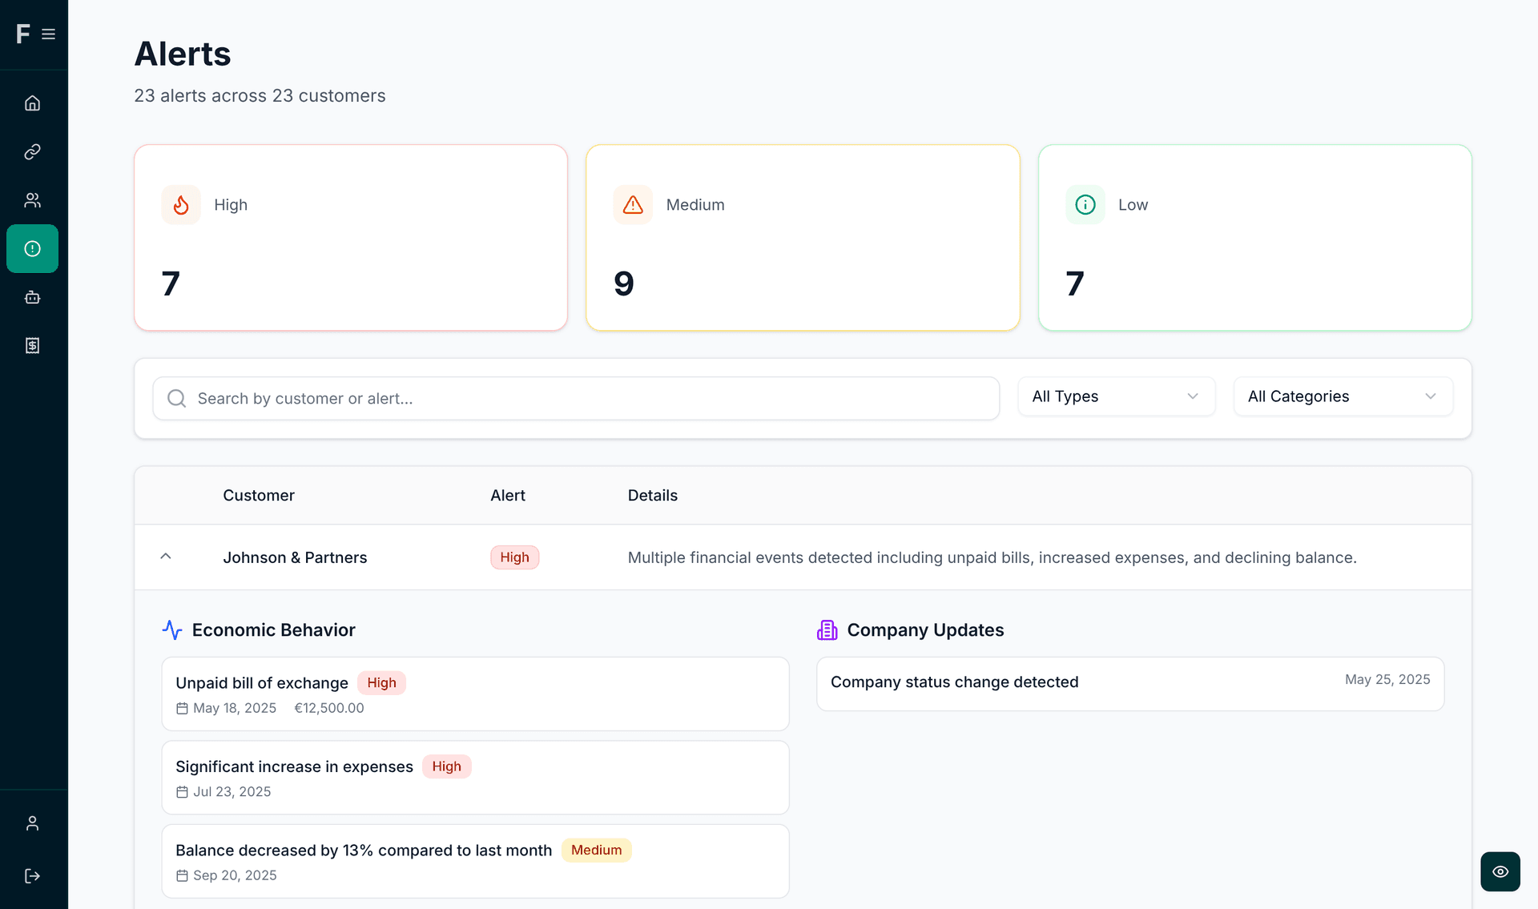
Task: Select the link/connections sidebar icon
Action: tap(32, 151)
